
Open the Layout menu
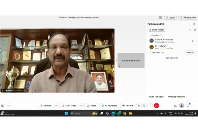(170, 17)
